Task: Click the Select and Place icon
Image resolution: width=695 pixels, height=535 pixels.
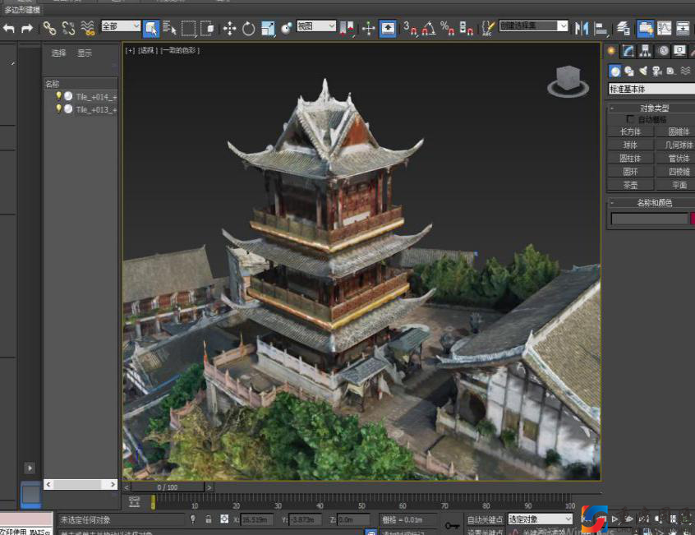Action: 287,29
